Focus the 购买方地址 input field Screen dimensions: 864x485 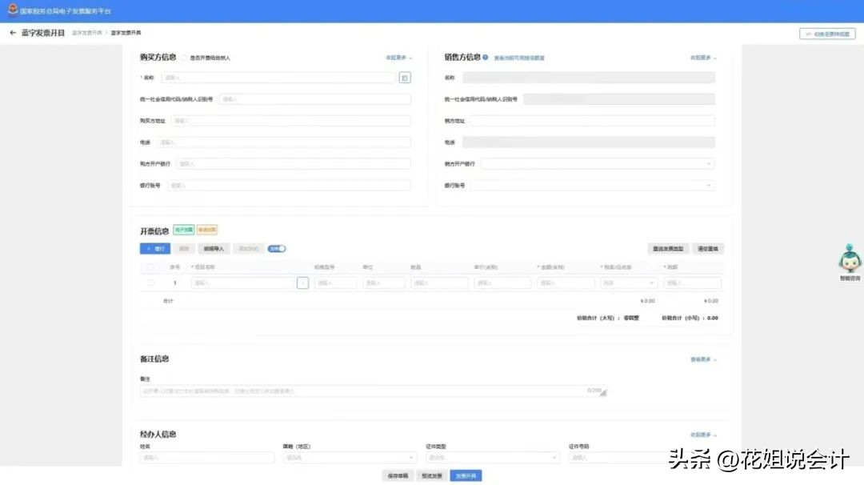[290, 121]
